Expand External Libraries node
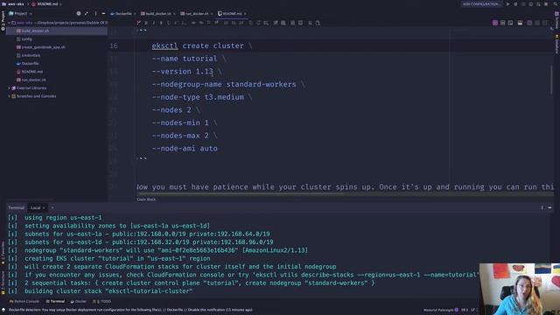This screenshot has width=560, height=315. (x=10, y=87)
